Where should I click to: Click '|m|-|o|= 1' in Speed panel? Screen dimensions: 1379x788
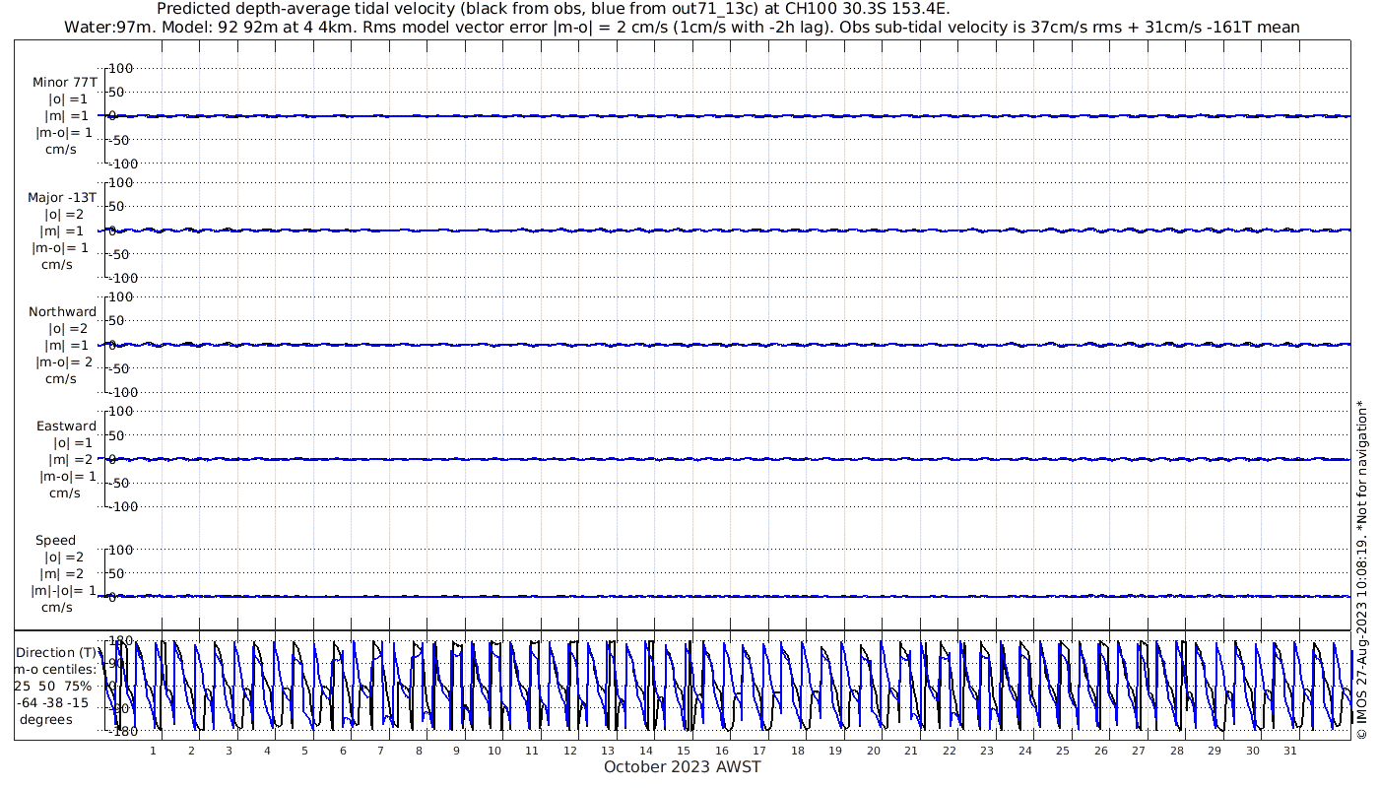click(63, 590)
